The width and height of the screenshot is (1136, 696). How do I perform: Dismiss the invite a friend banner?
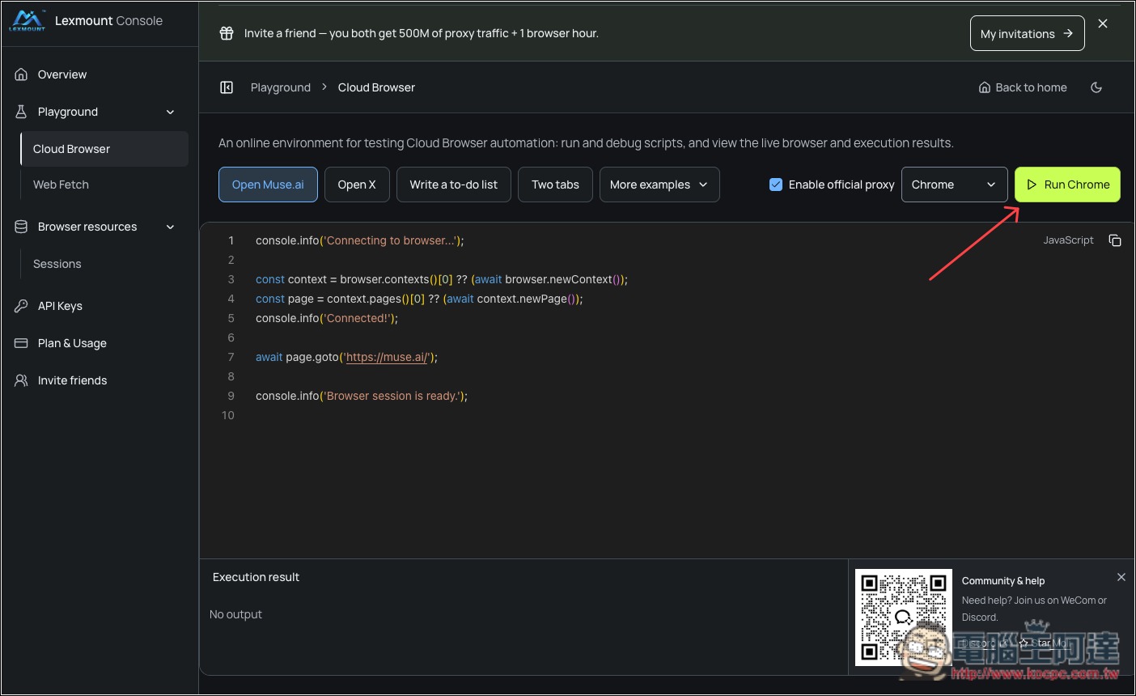click(1103, 24)
